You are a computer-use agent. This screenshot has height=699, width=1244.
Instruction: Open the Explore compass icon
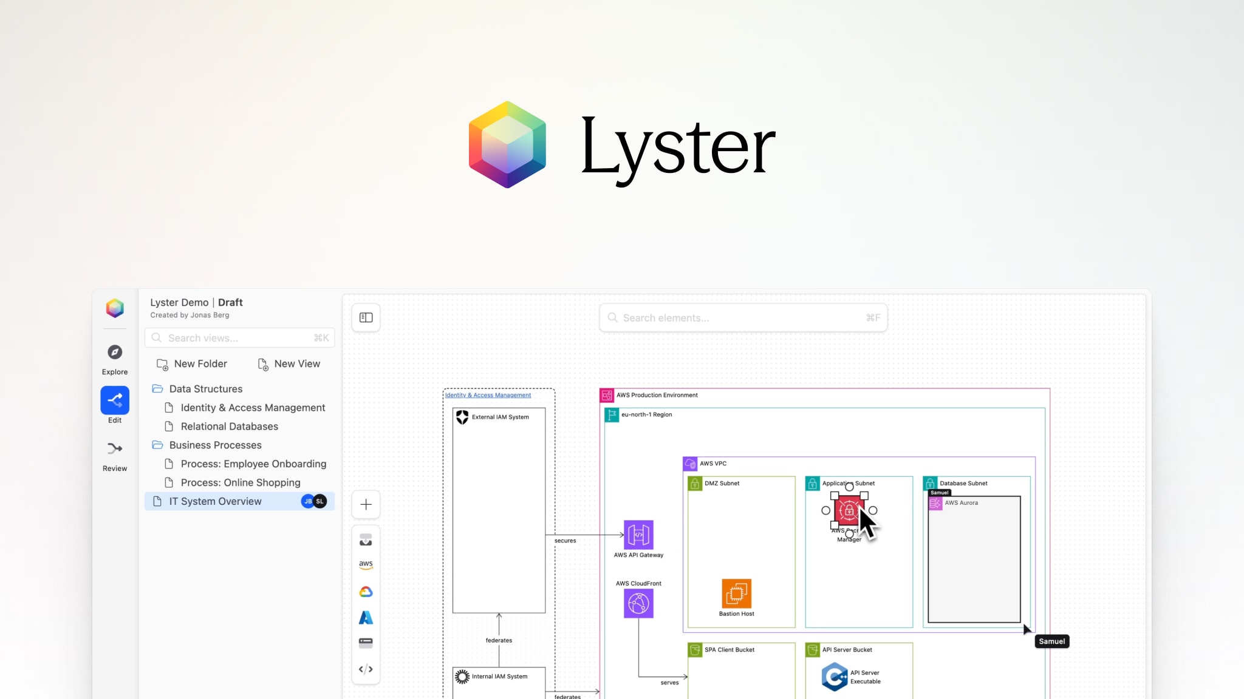[115, 352]
